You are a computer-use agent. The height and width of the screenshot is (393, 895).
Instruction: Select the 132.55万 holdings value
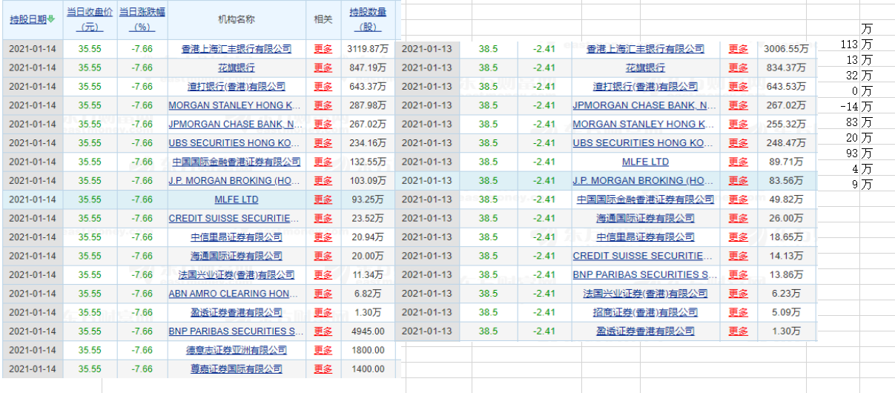click(x=368, y=162)
